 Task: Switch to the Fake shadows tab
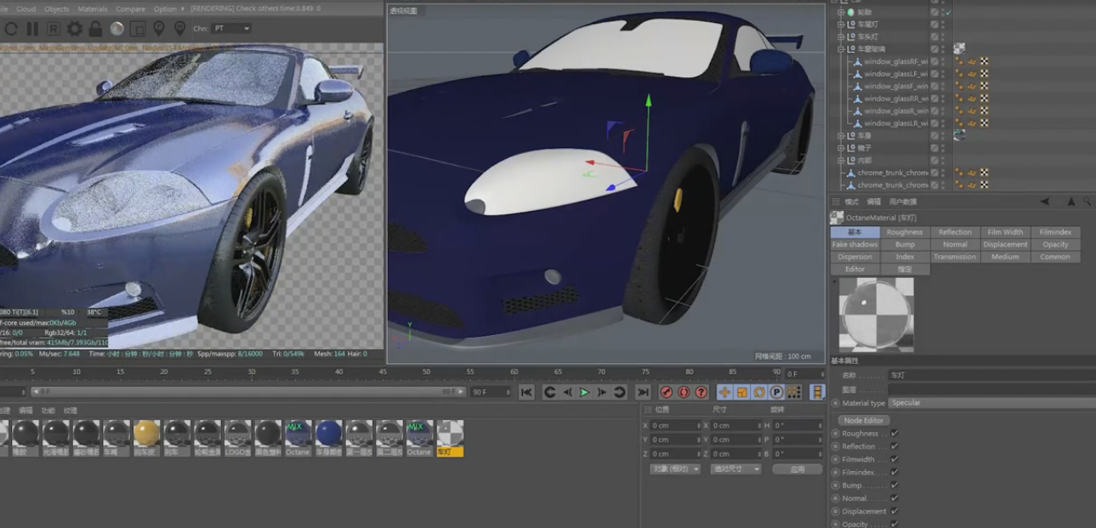[855, 244]
